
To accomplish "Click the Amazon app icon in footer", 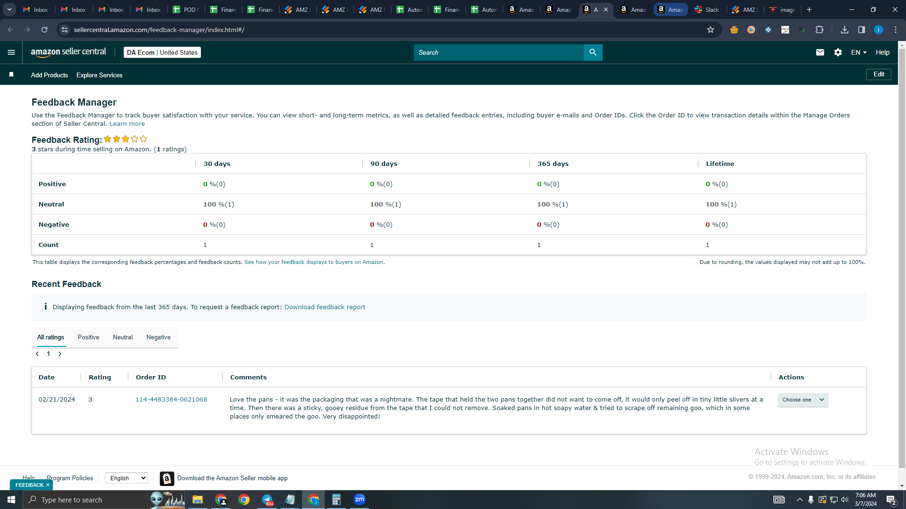I will click(167, 478).
